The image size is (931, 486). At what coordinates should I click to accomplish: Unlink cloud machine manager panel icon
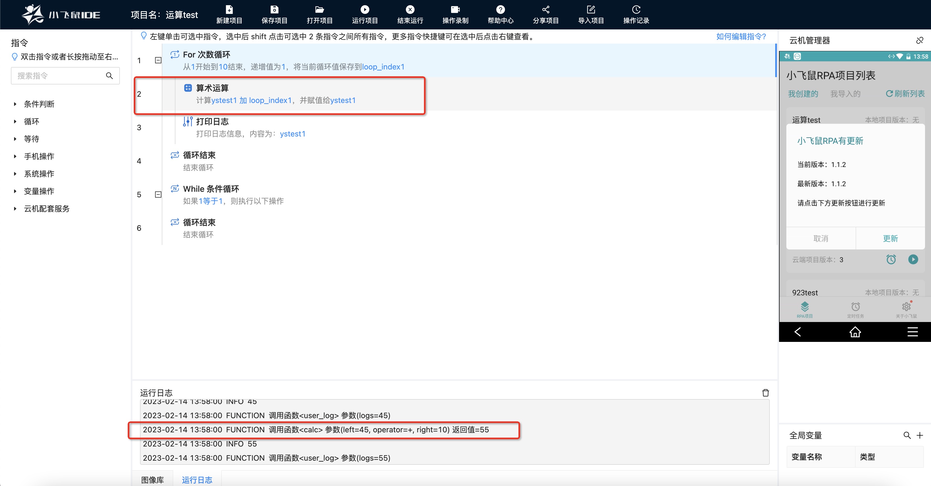tap(920, 41)
